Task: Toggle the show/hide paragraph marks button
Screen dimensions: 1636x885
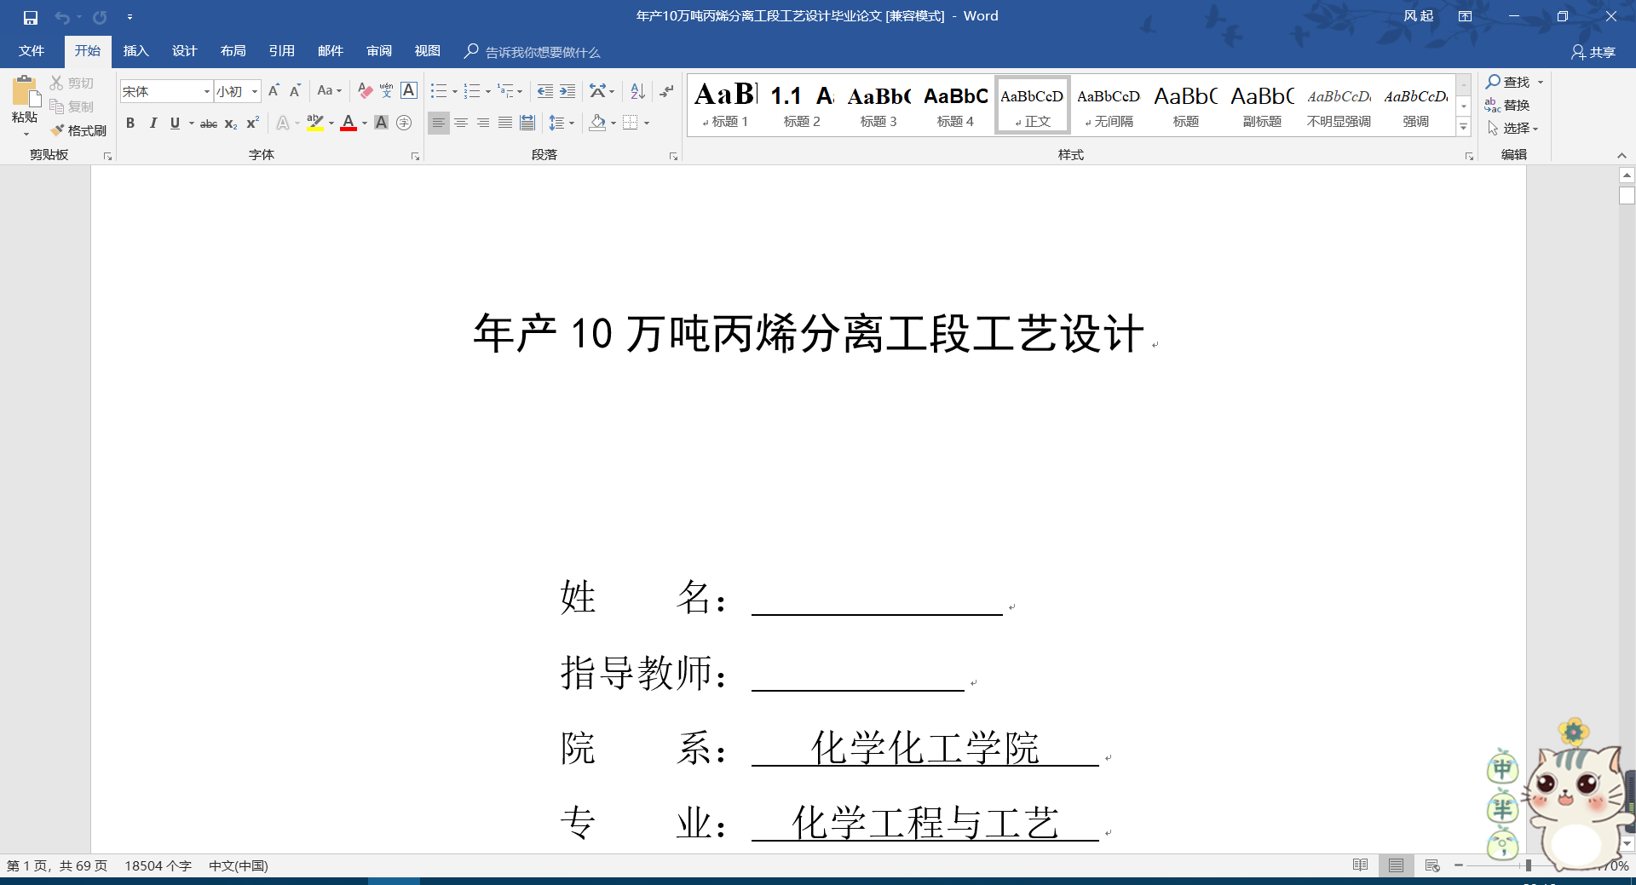Action: [665, 91]
